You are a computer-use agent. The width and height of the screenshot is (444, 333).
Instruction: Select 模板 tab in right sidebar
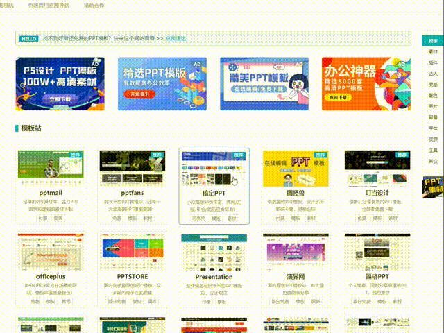pos(433,41)
